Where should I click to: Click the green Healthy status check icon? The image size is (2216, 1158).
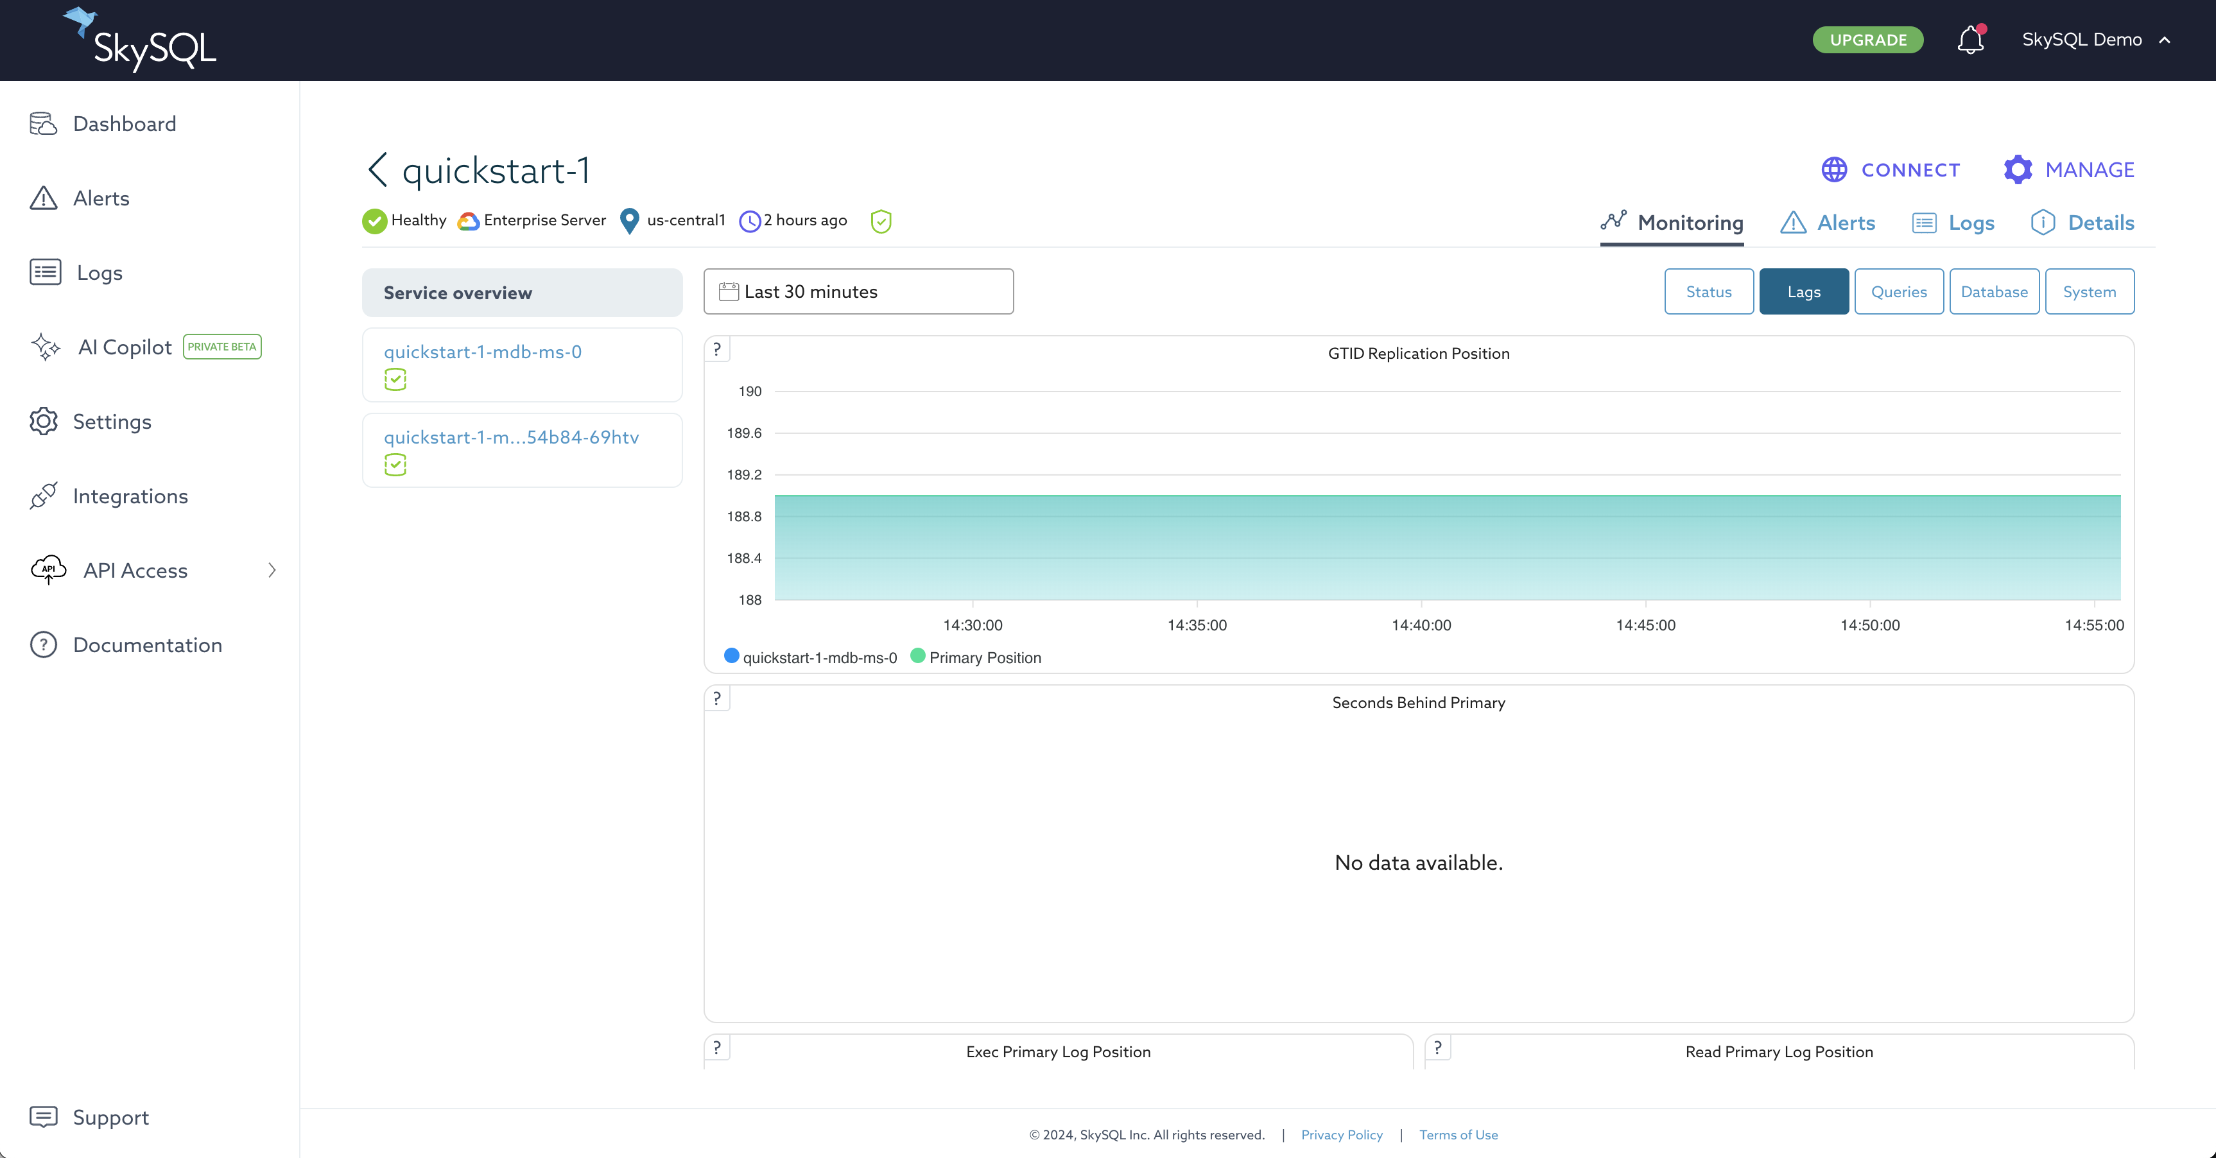374,221
